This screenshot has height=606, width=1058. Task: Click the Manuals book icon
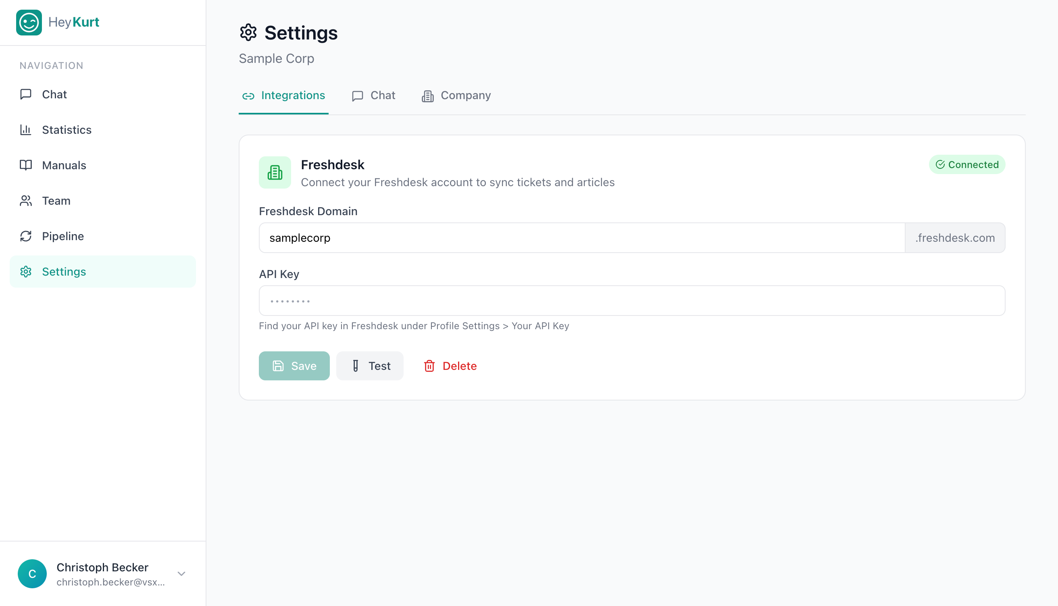point(26,165)
